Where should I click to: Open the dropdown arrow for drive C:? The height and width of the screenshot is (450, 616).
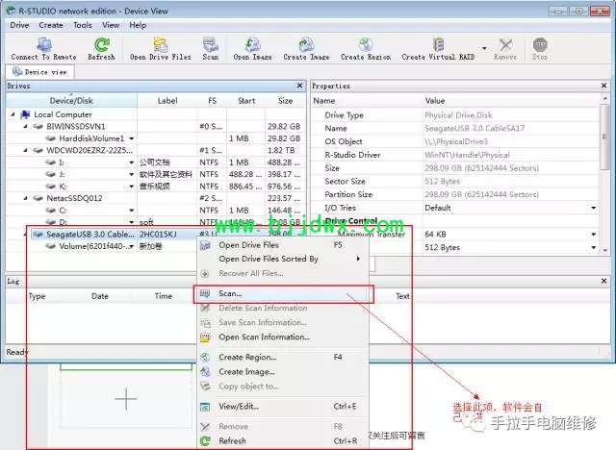click(132, 211)
